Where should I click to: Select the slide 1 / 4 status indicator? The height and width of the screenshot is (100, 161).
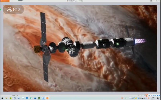tap(15, 96)
